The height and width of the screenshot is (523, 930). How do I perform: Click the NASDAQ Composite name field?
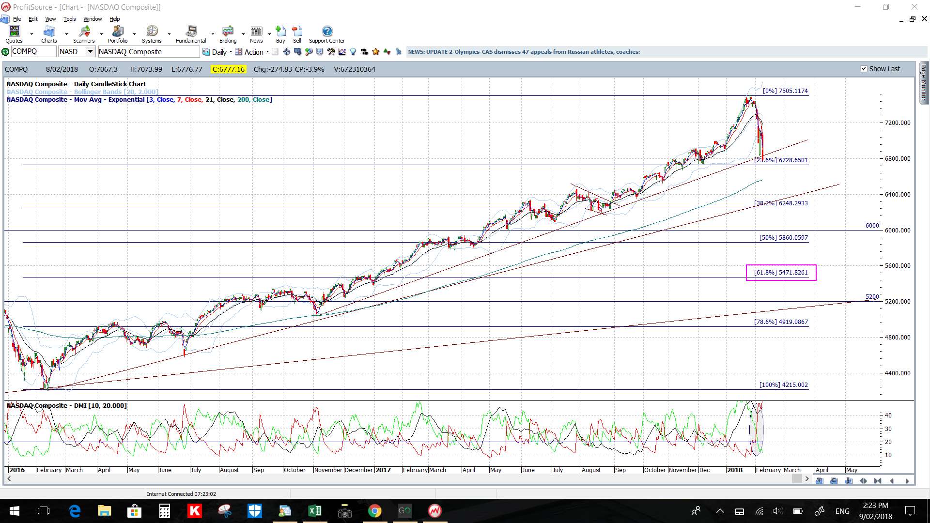(149, 52)
